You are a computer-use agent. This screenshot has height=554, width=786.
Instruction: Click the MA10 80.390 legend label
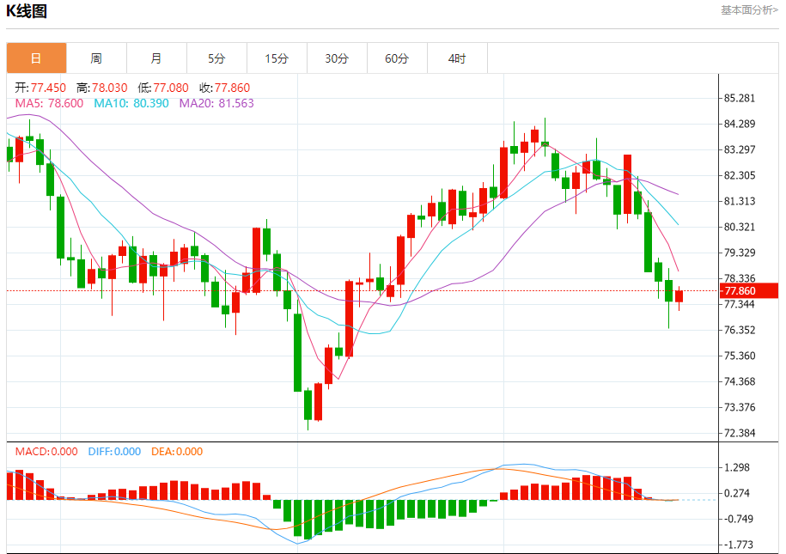131,103
